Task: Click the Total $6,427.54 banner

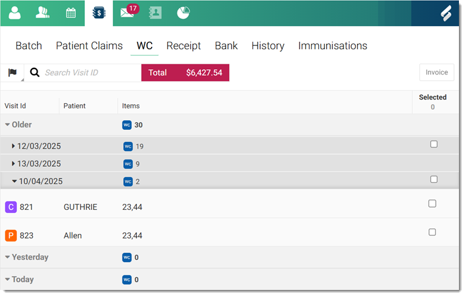Action: 185,72
